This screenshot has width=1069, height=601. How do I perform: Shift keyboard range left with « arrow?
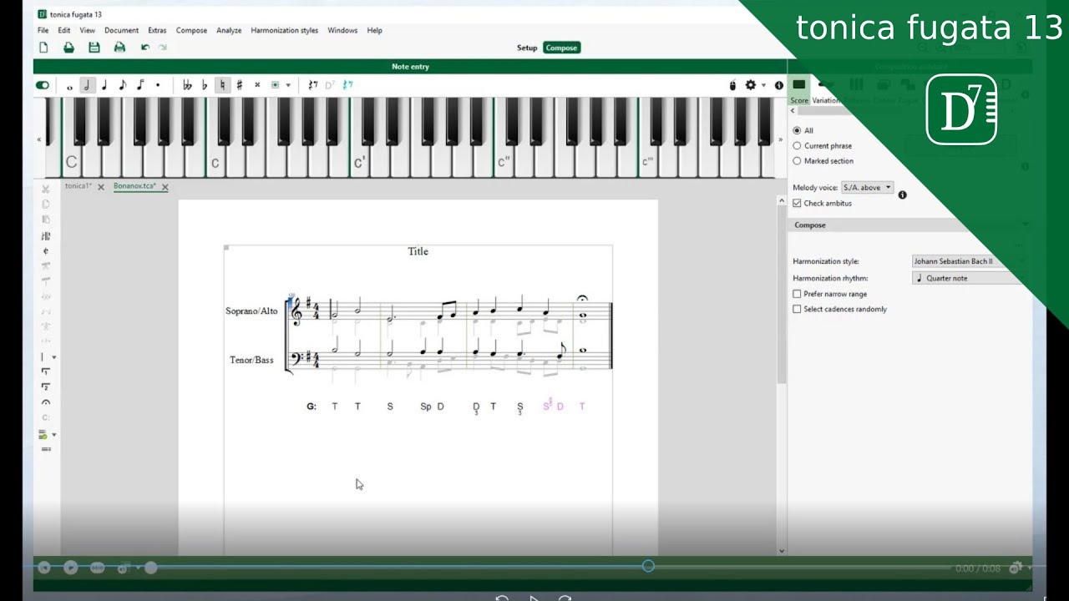[38, 139]
